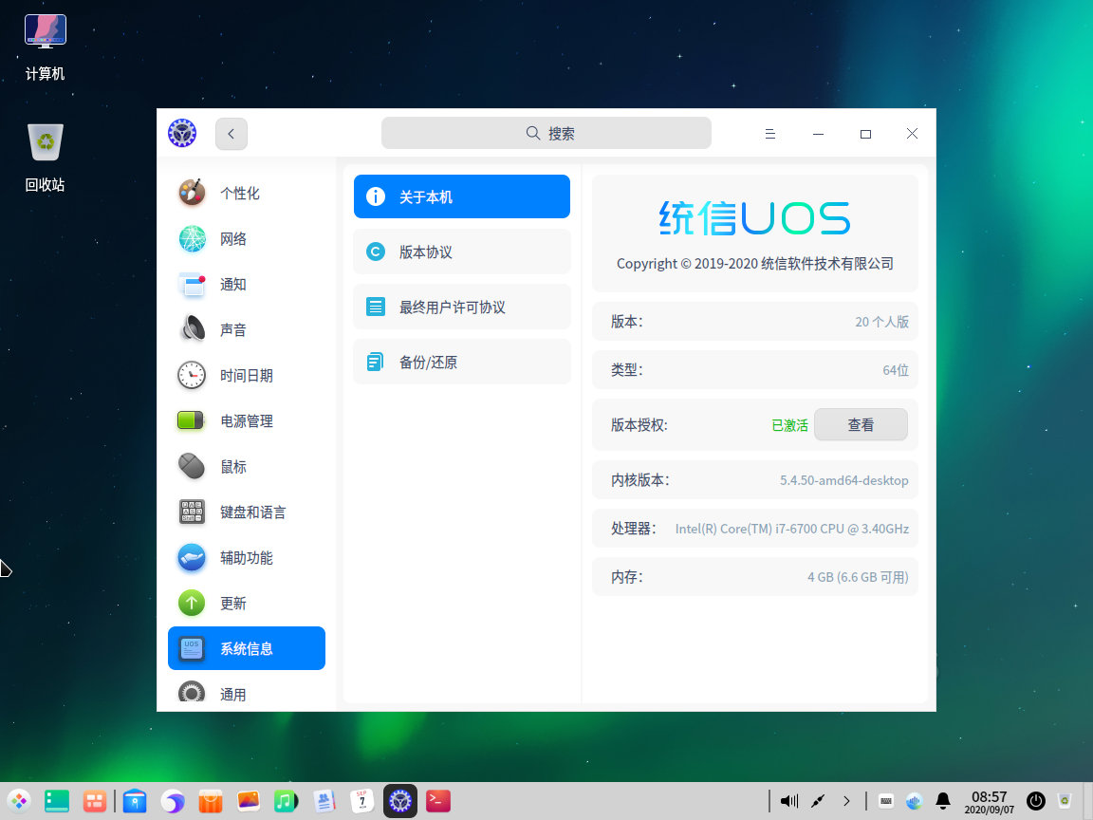Open the 网络 network settings
This screenshot has width=1093, height=820.
246,239
